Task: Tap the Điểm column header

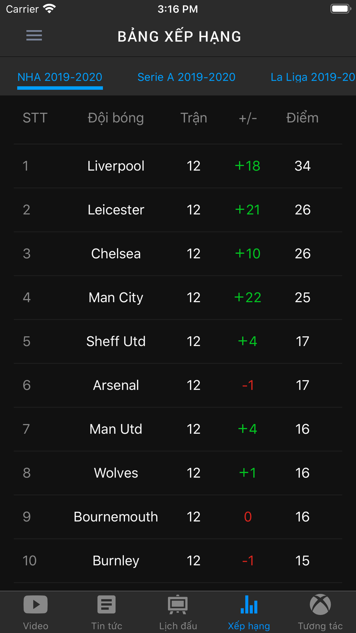Action: [303, 118]
